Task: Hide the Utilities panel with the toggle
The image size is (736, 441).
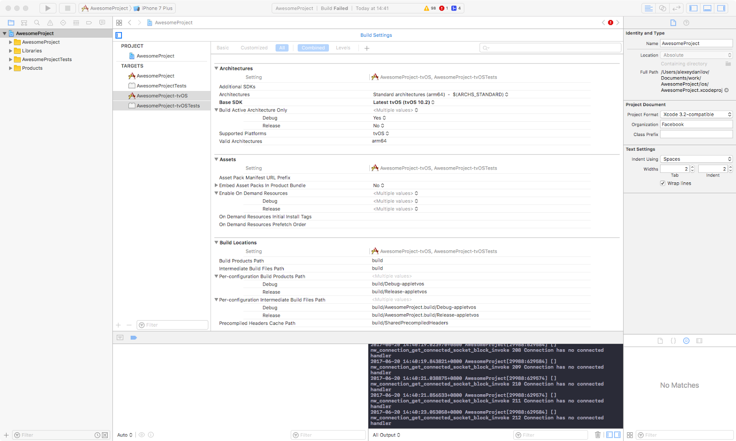Action: tap(721, 8)
